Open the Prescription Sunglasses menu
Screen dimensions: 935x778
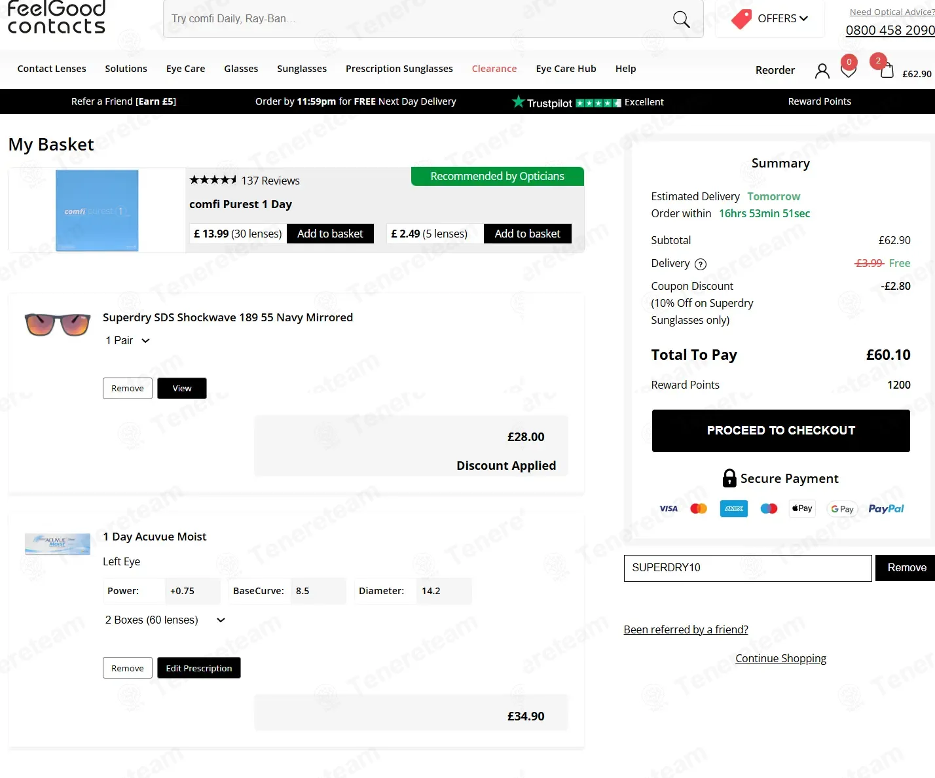click(x=399, y=69)
